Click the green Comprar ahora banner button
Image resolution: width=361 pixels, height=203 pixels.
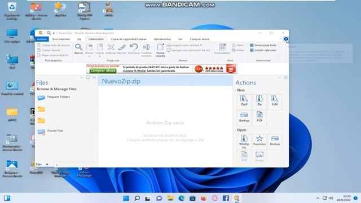pos(103,70)
